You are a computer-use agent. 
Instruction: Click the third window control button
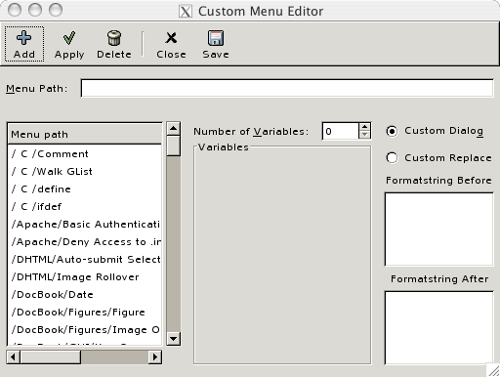(56, 10)
